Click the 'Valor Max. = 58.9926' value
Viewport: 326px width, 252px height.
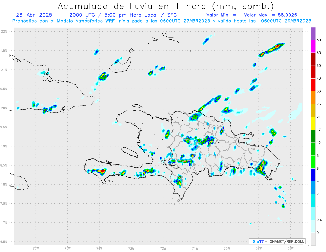pos(270,15)
